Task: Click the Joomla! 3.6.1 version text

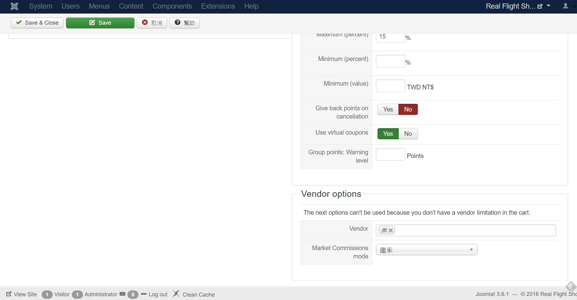Action: pyautogui.click(x=492, y=294)
